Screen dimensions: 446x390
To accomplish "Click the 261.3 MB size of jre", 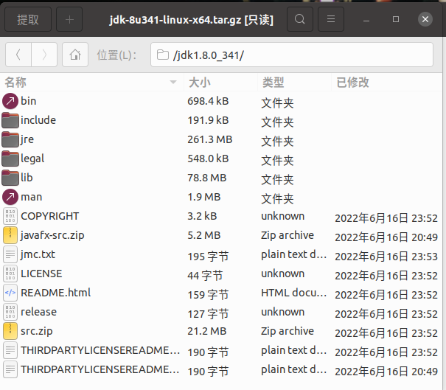I will pyautogui.click(x=210, y=139).
